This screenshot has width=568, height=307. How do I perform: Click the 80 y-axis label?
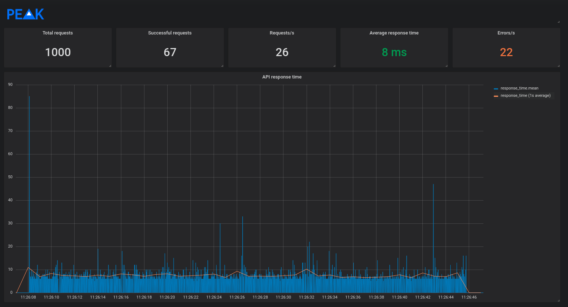pos(10,108)
